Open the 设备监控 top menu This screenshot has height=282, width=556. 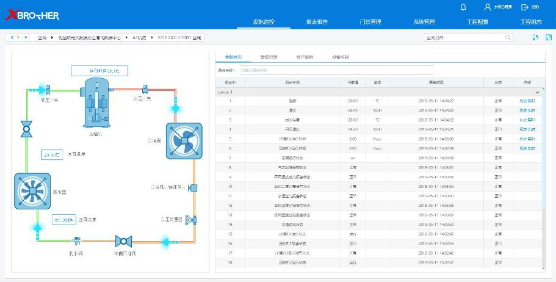tap(264, 22)
